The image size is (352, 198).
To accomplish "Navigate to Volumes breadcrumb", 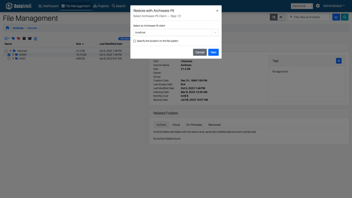I will (32, 28).
